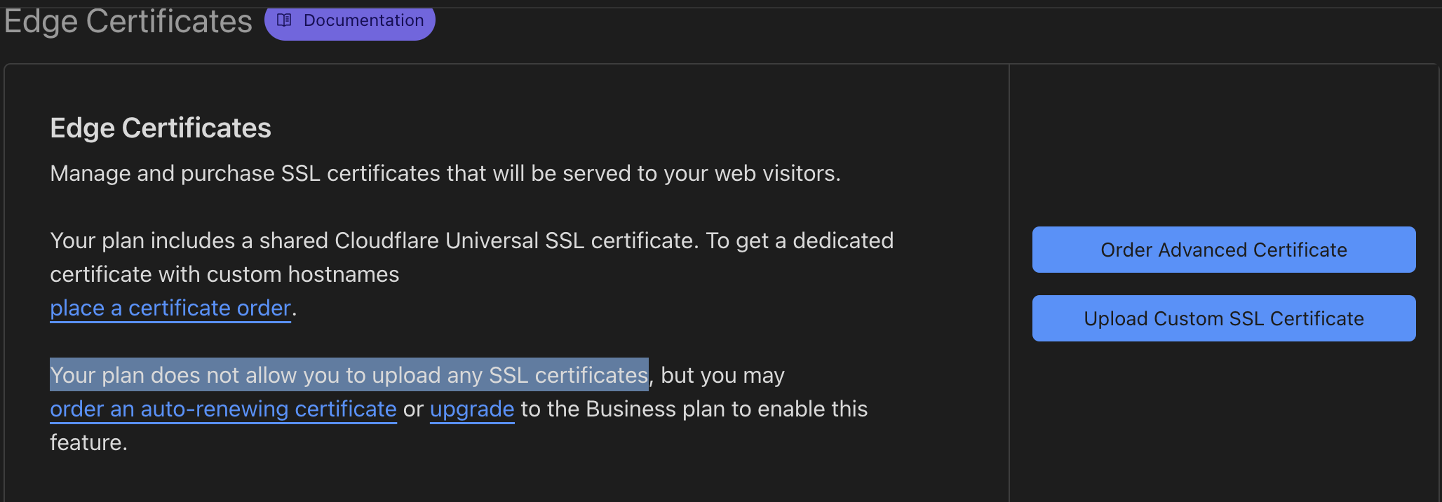
Task: Click the purple Documentation pill near the title
Action: [x=349, y=20]
